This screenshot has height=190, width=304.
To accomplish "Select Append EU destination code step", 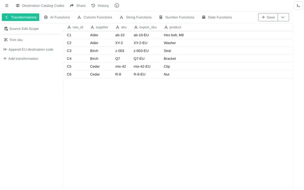I will (x=28, y=49).
